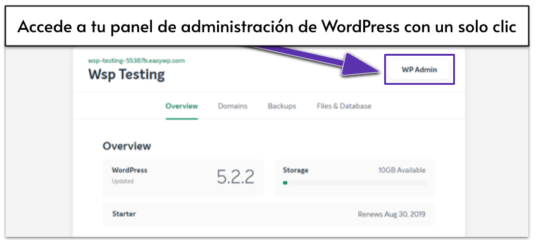Open the Domains tab
The image size is (536, 240).
click(232, 106)
